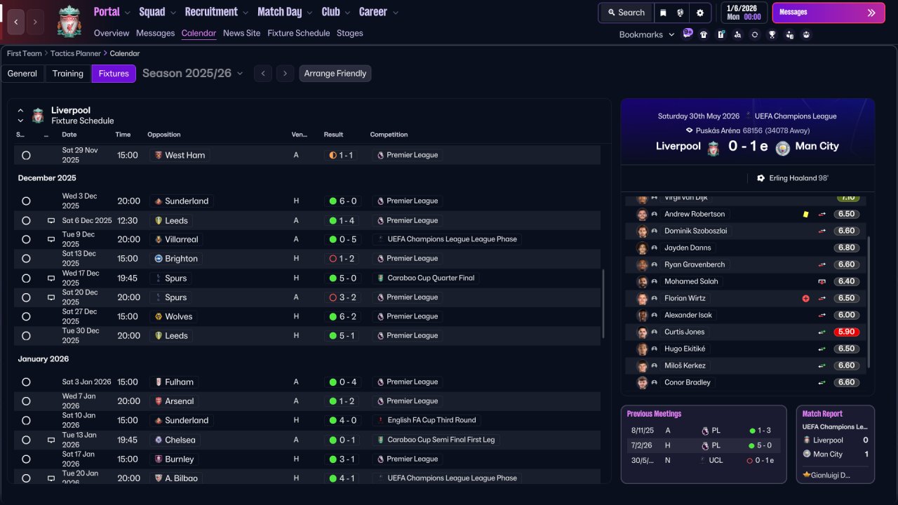Switch to the News Site tab
The height and width of the screenshot is (505, 898).
tap(241, 33)
